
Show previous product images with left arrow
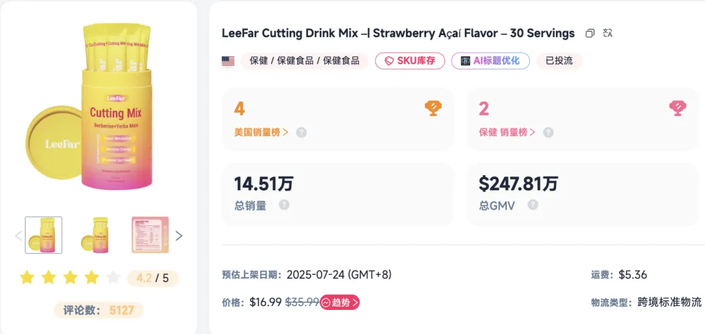point(18,236)
